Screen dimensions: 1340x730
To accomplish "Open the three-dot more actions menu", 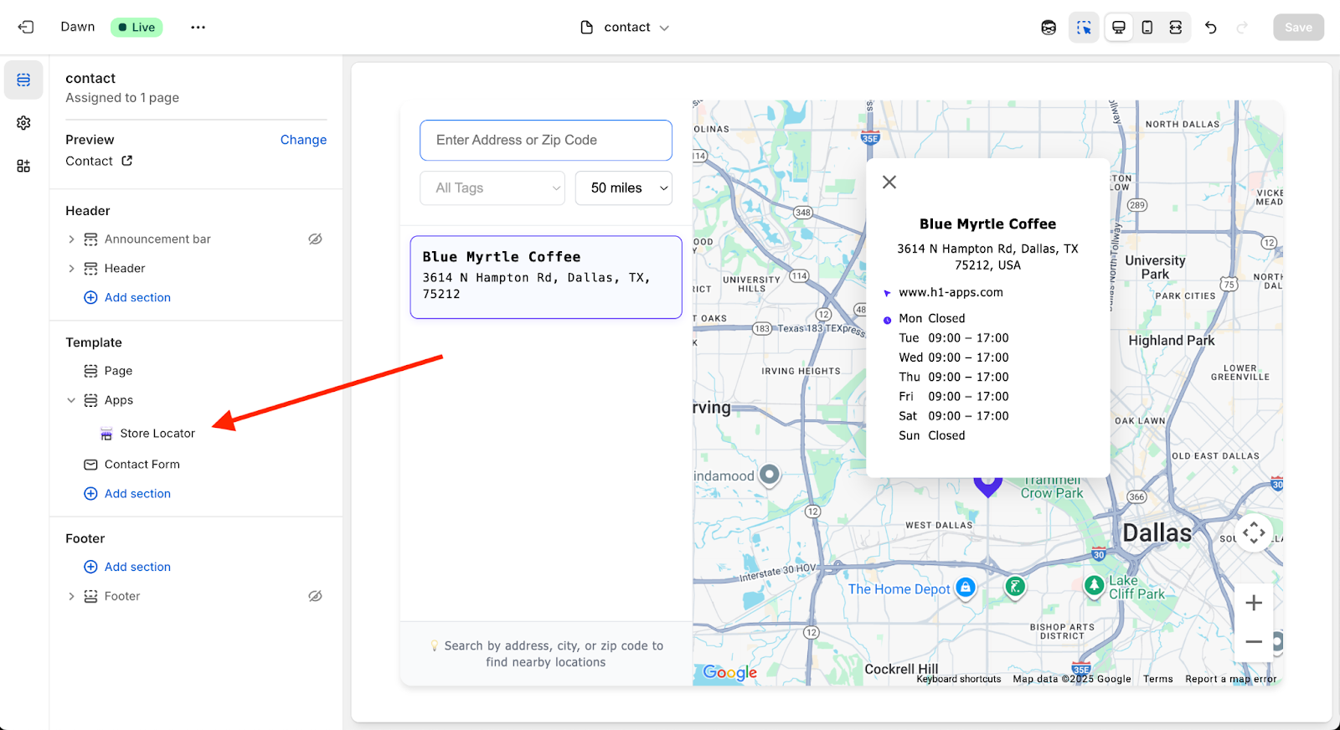I will point(198,27).
